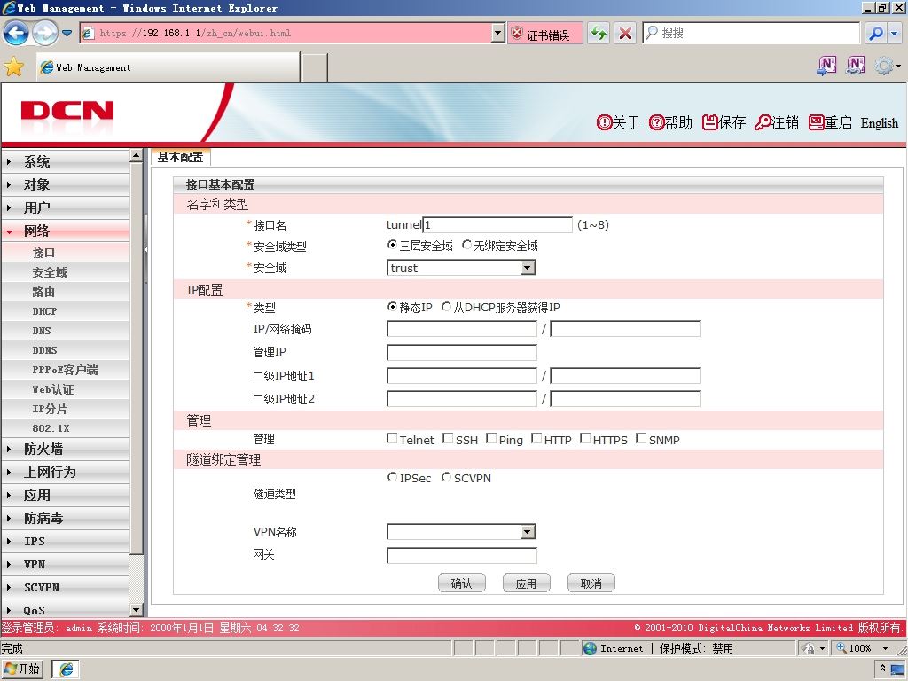Click the tunnel interface name field
This screenshot has width=908, height=681.
click(497, 224)
